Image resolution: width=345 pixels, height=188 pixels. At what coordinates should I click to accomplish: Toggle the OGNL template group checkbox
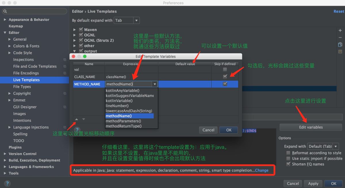click(81, 35)
